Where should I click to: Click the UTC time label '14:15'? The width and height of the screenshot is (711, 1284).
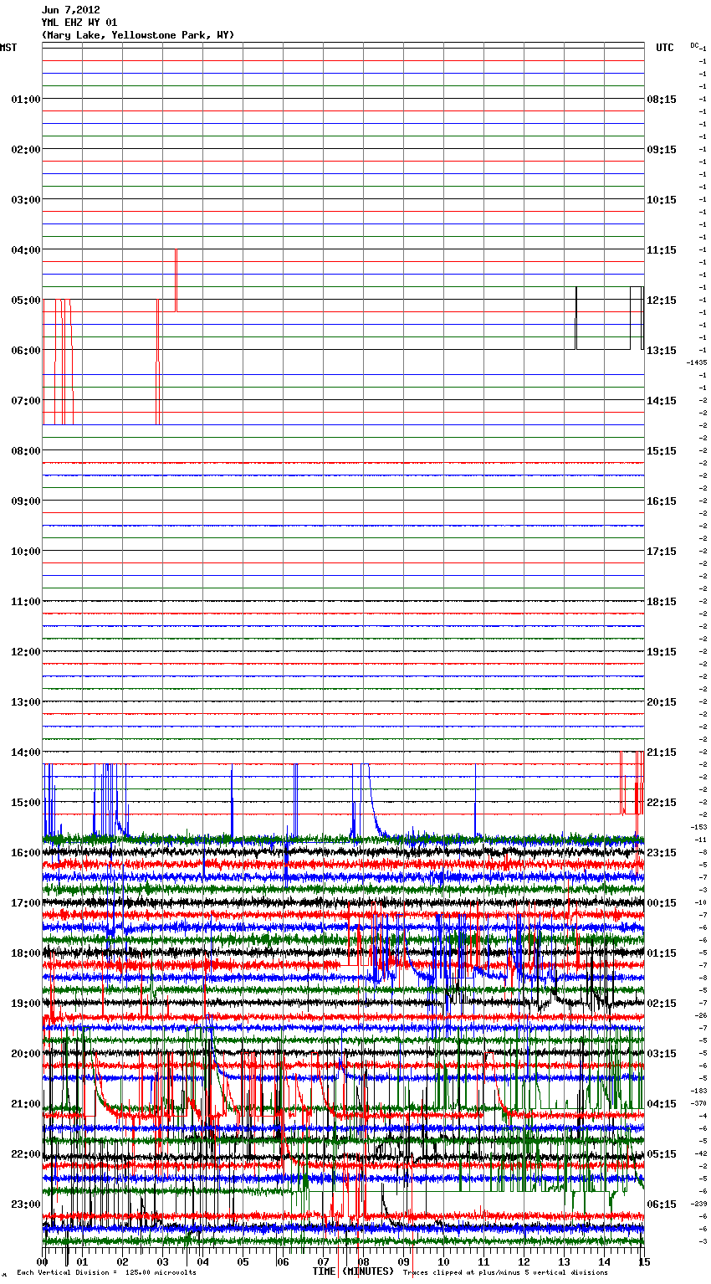click(x=662, y=401)
